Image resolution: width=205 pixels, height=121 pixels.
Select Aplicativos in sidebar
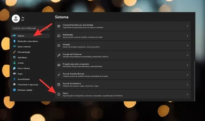[31, 57]
